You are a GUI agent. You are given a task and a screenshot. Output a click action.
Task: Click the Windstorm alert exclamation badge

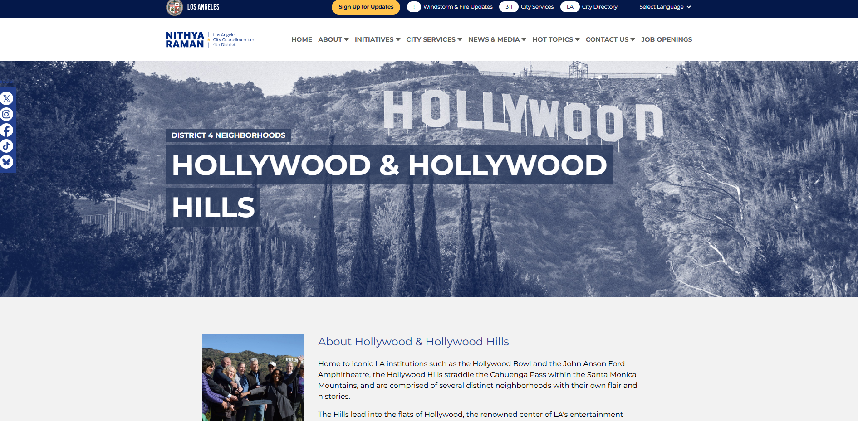click(414, 7)
